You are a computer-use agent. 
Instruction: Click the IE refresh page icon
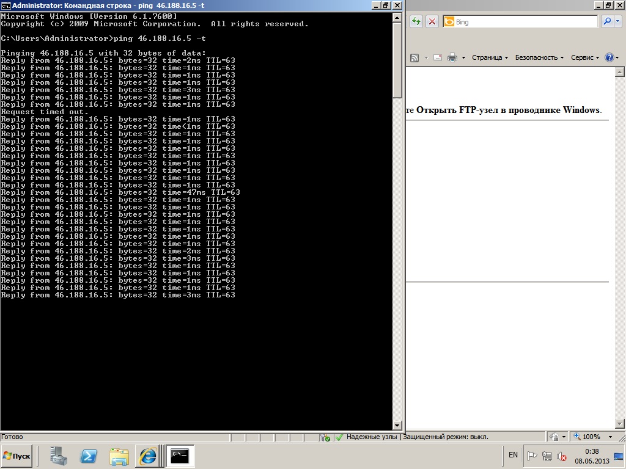[x=416, y=21]
